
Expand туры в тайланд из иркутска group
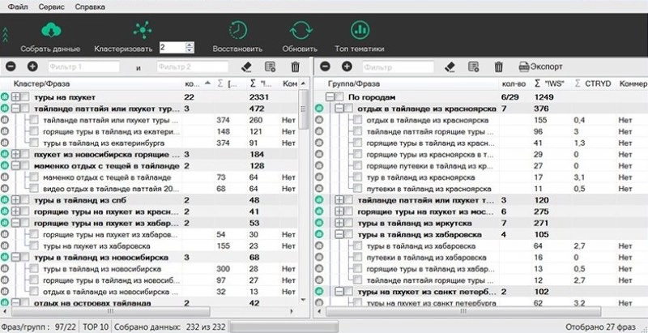(339, 223)
